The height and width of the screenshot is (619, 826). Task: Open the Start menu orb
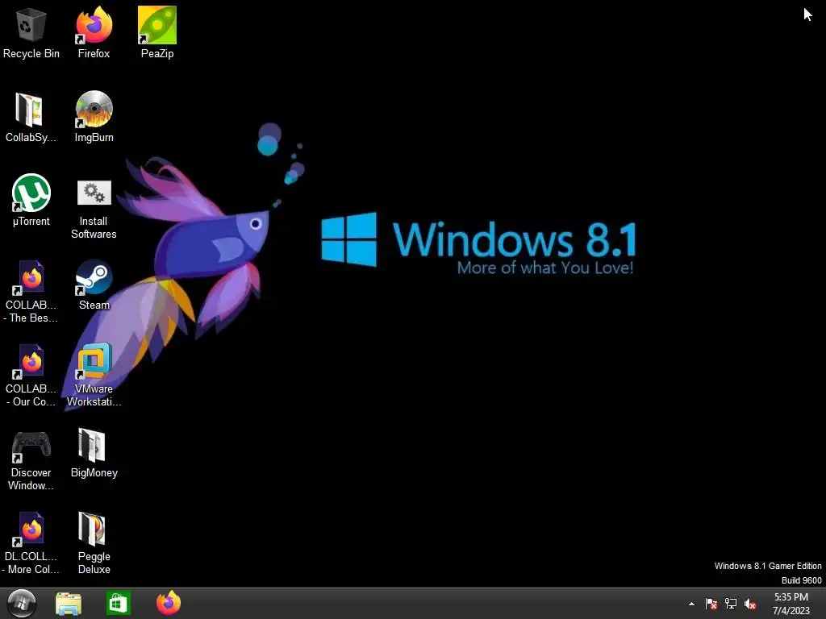click(22, 603)
